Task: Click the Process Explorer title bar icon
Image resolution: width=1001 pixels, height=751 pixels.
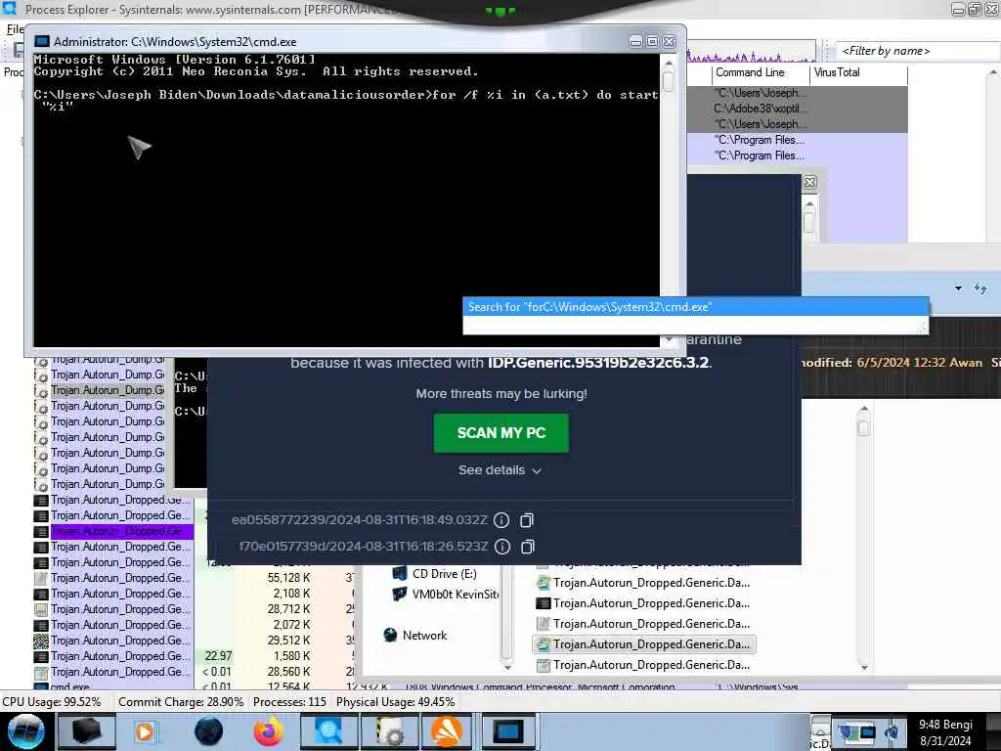Action: coord(9,9)
